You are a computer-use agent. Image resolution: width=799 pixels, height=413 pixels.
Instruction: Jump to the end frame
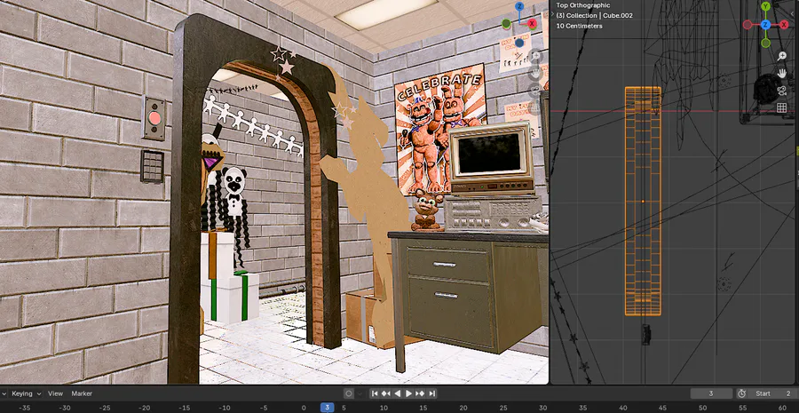coord(432,393)
